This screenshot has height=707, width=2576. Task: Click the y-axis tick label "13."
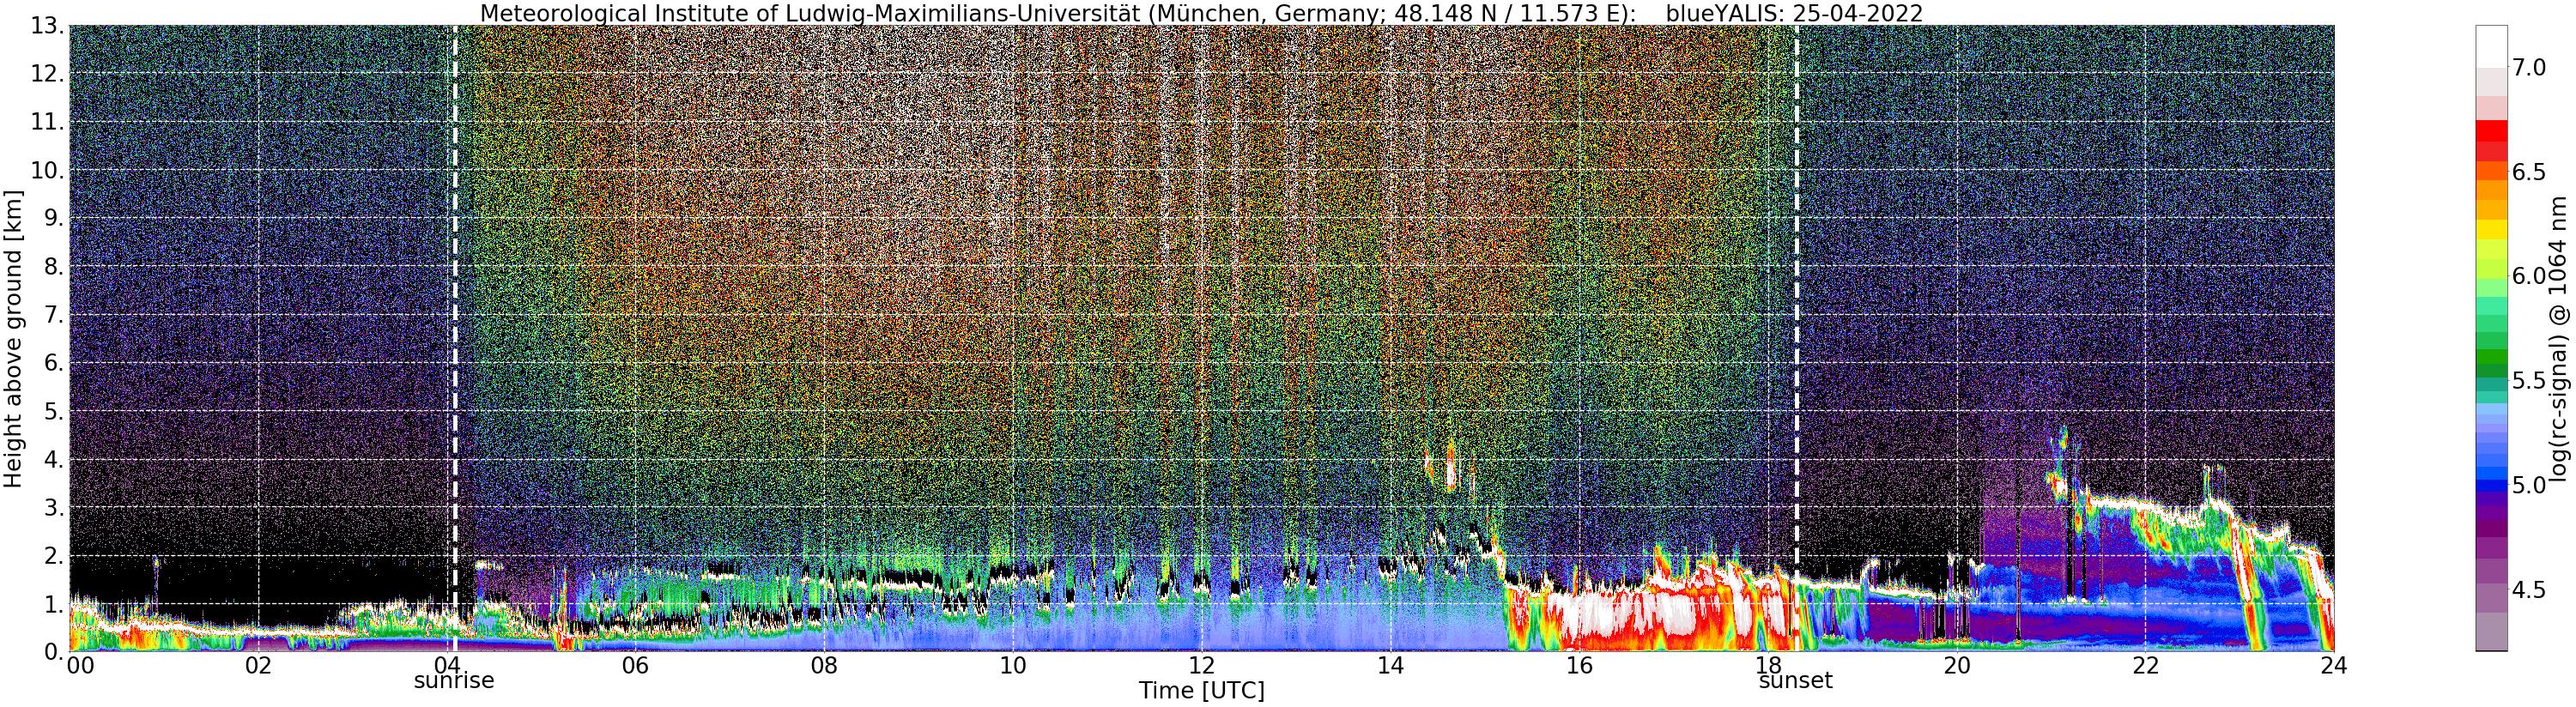coord(46,26)
